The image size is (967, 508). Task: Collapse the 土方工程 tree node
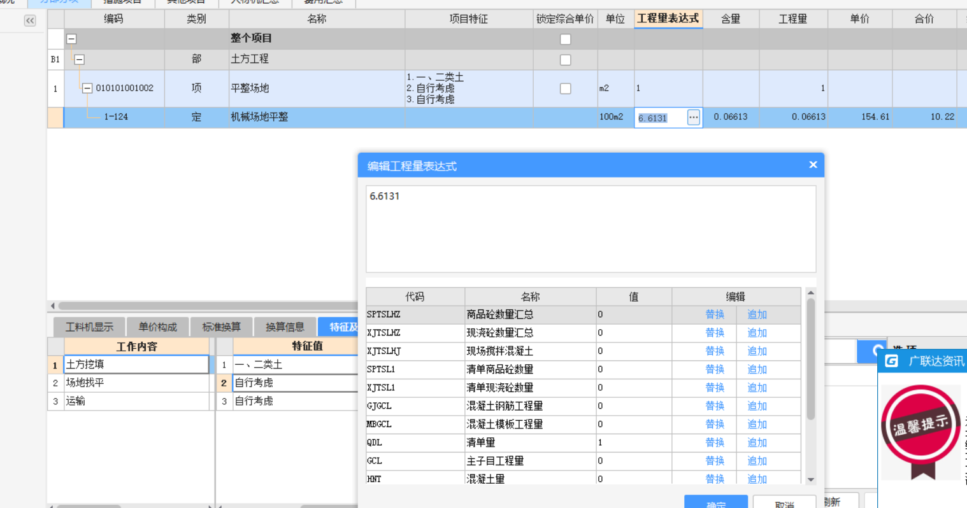[x=80, y=59]
